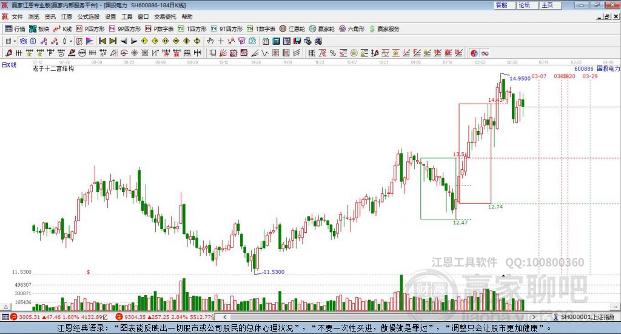The height and width of the screenshot is (334, 621).
Task: Open the P四方形 square tool
Action: tap(90, 29)
